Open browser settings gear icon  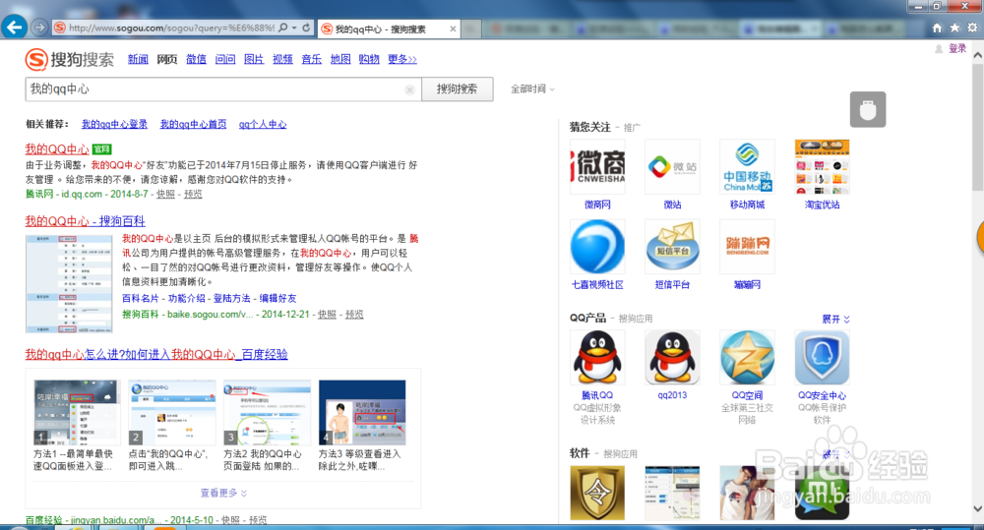(972, 28)
